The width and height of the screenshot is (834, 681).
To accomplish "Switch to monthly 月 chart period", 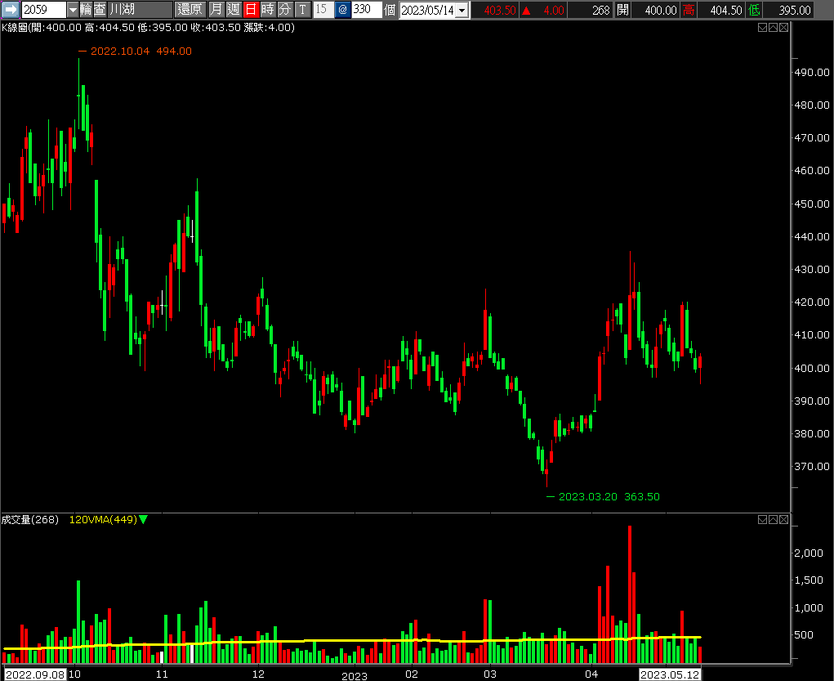I will pyautogui.click(x=216, y=10).
